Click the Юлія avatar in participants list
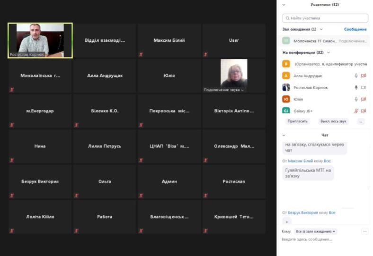This screenshot has height=256, width=373. pyautogui.click(x=286, y=99)
